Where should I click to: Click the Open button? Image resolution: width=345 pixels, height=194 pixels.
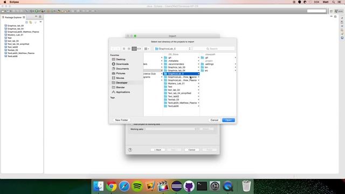[229, 120]
